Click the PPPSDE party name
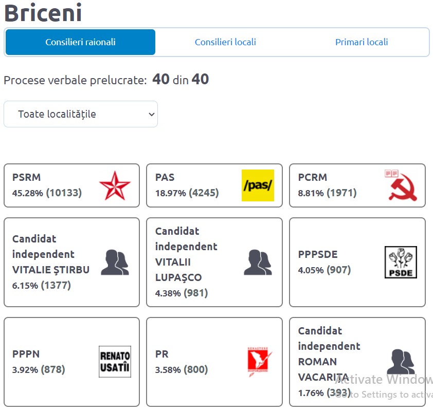 click(318, 254)
